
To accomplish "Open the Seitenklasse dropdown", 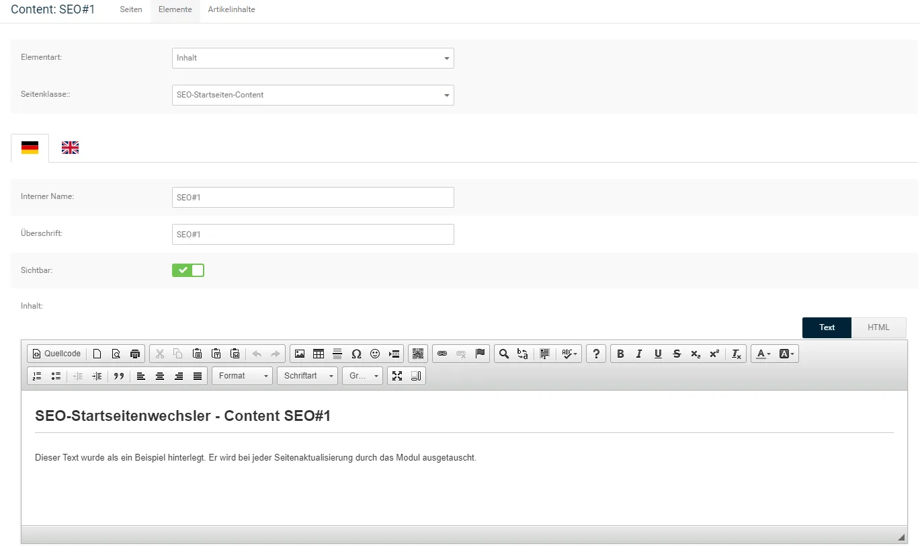I will (x=313, y=95).
